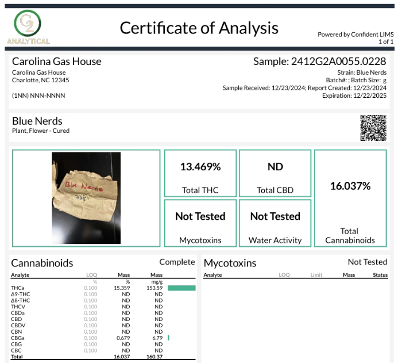Screen dimensions: 398x363
Task: Click the Limit column header in Mycotoxins table
Action: pyautogui.click(x=316, y=275)
